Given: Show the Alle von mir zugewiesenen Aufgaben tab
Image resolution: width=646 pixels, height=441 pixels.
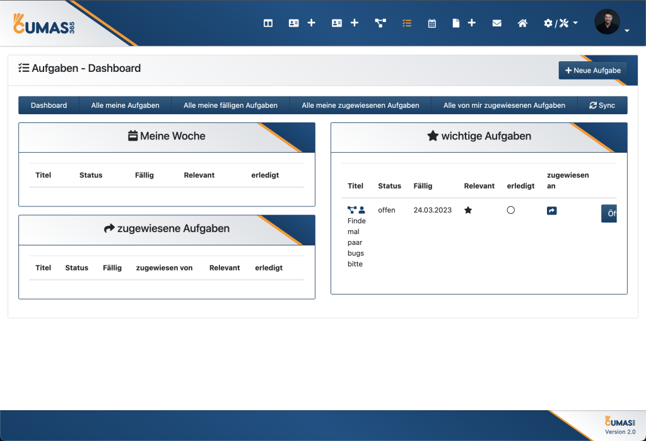Looking at the screenshot, I should click(x=504, y=105).
